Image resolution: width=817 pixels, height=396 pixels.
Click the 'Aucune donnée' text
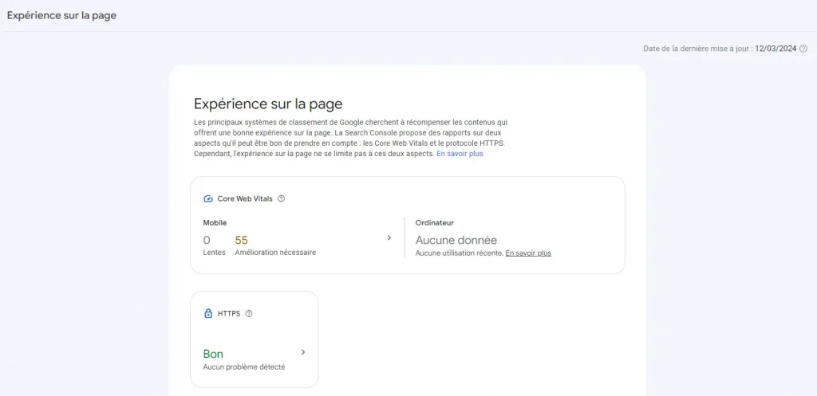tap(456, 240)
